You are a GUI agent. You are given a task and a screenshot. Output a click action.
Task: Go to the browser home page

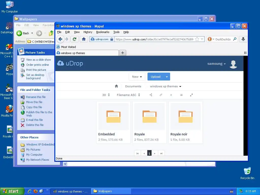pyautogui.click(x=84, y=39)
